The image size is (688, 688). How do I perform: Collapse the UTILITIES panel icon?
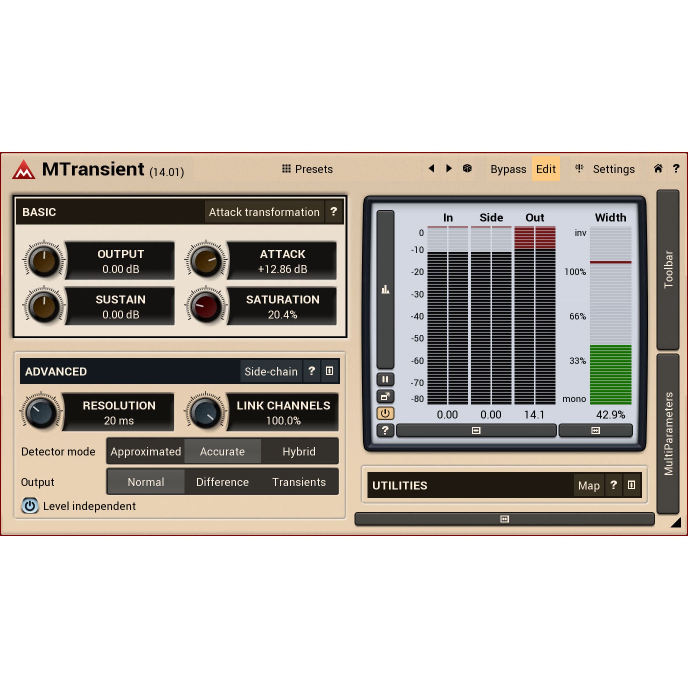tap(631, 485)
